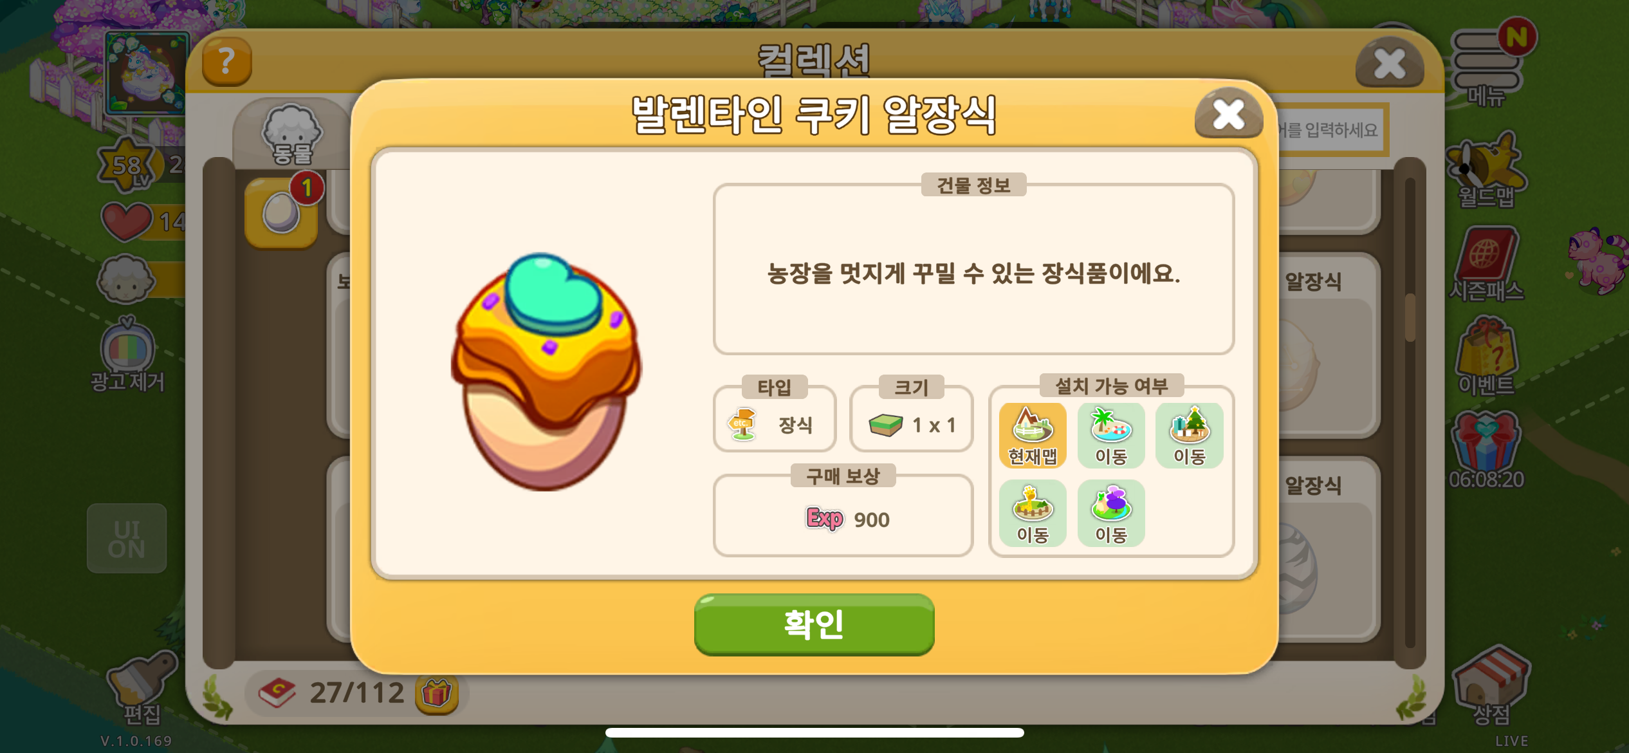Toggle the UI ON button
Viewport: 1629px width, 753px height.
point(127,539)
